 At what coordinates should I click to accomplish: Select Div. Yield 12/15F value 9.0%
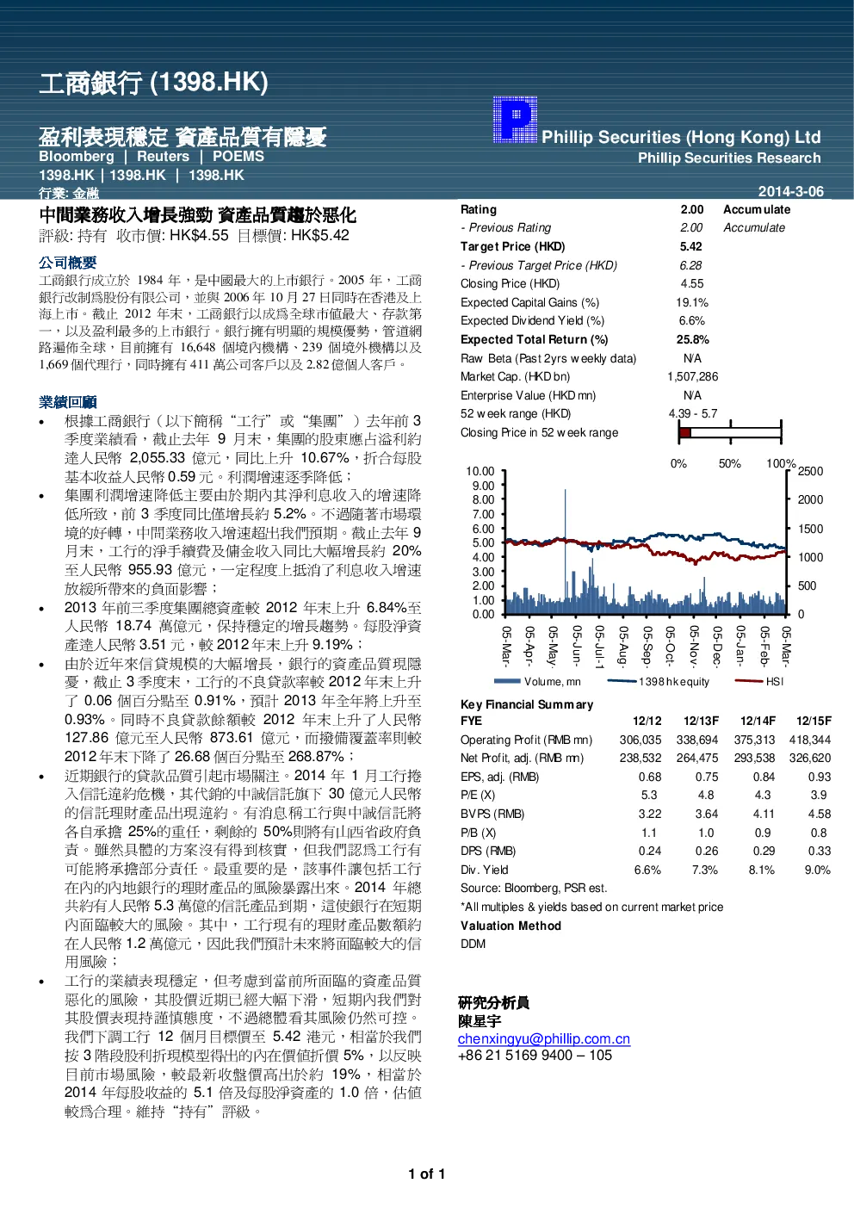(818, 870)
